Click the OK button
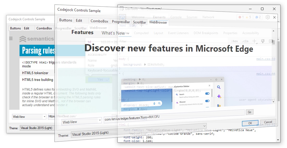Image resolution: width=287 pixels, height=148 pixels. tap(250, 123)
